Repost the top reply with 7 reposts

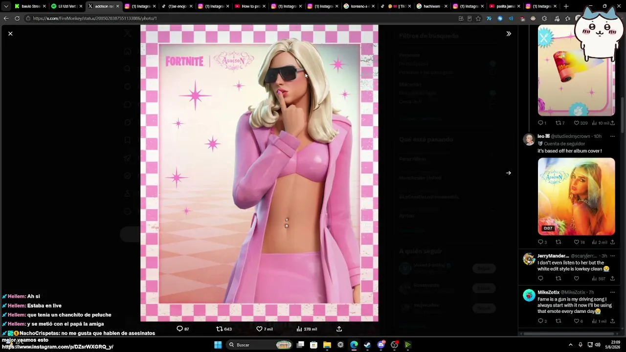(560, 123)
